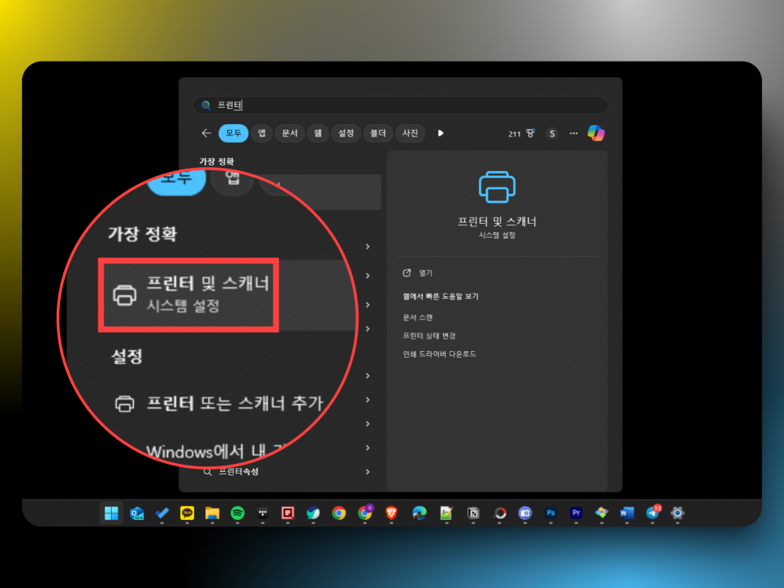Image resolution: width=784 pixels, height=588 pixels.
Task: Open the 인쇄 드라이버 다운로드 help link
Action: (440, 354)
